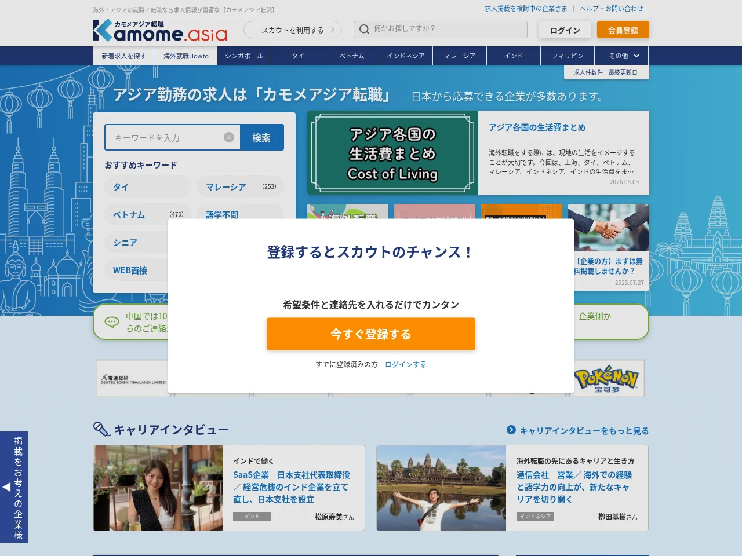Focus the header 何かお探しですか search field
This screenshot has height=556, width=742.
(x=441, y=30)
